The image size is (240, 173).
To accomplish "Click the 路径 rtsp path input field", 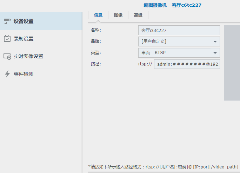I will click(187, 64).
